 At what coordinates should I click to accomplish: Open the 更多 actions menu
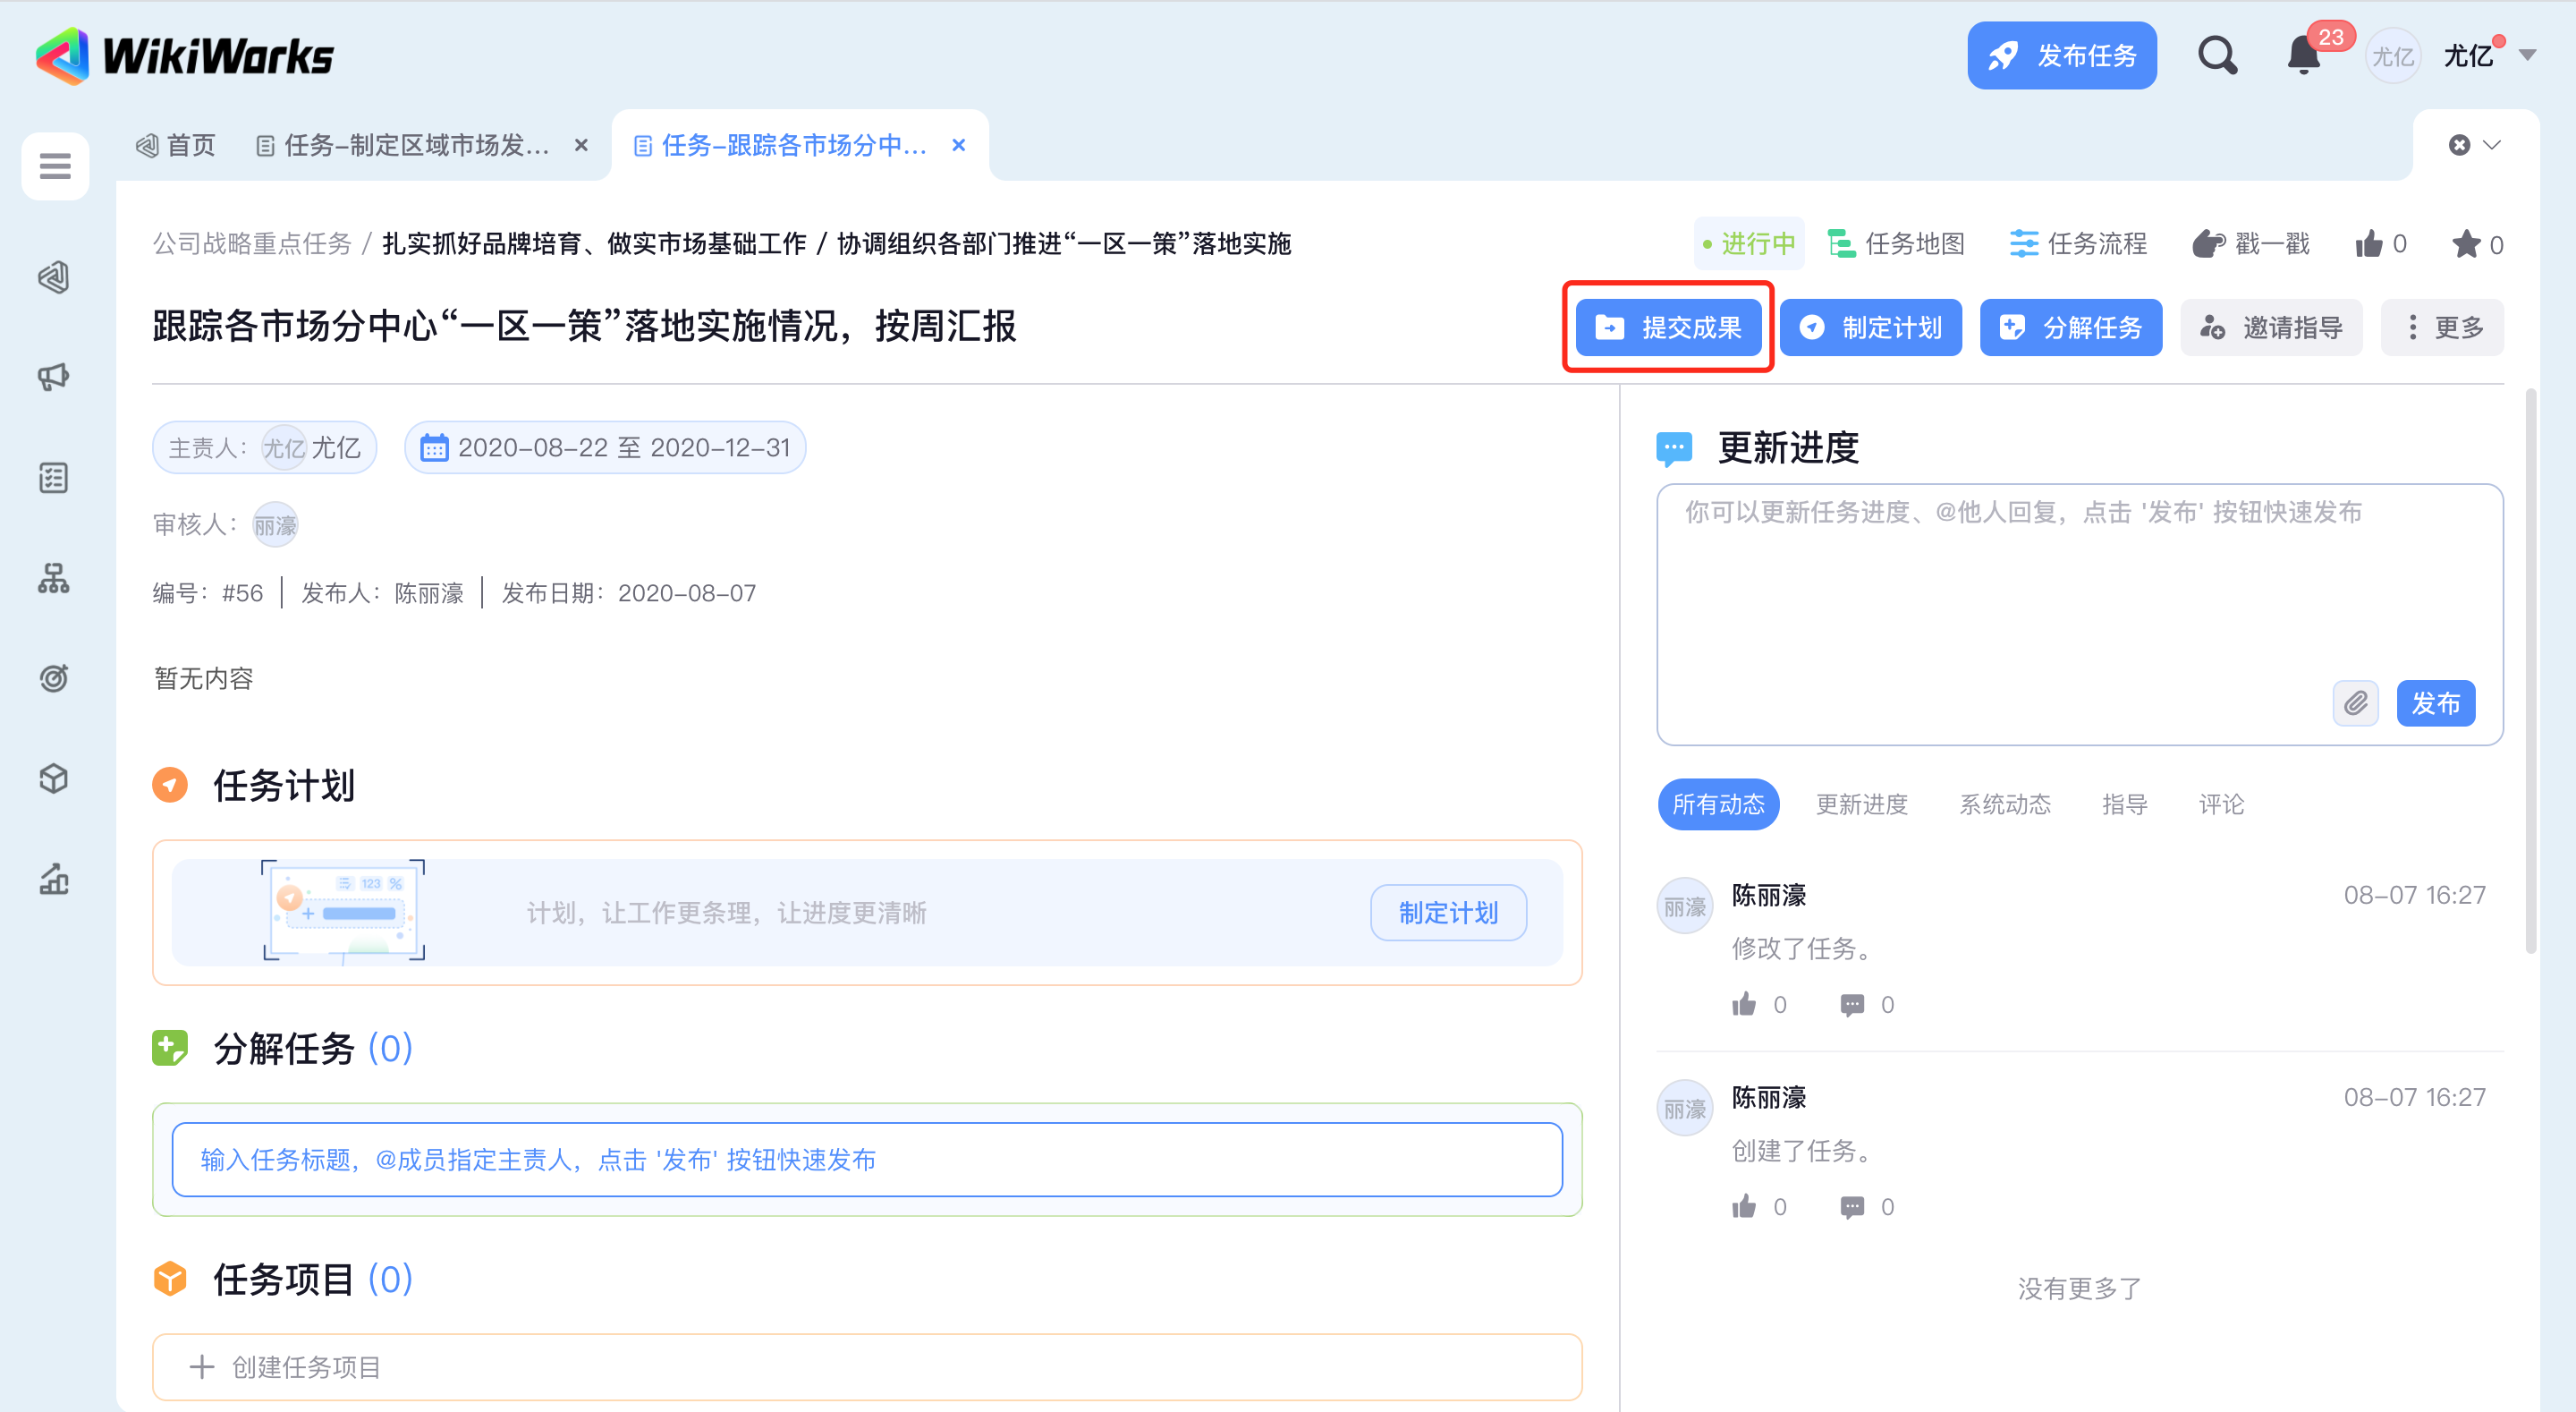tap(2442, 327)
